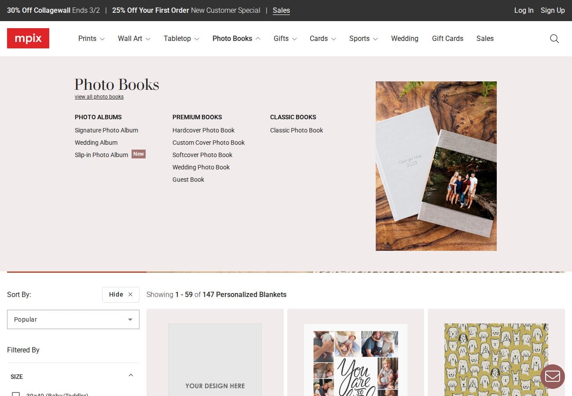Screen dimensions: 572x396
Task: Follow the view all photo books link
Action: pyautogui.click(x=99, y=97)
